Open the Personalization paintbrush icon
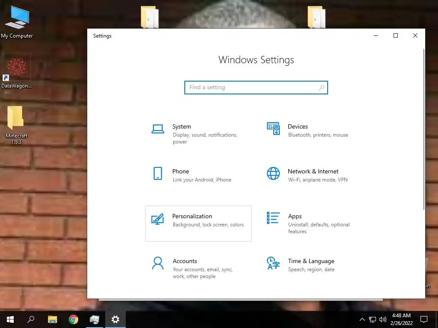This screenshot has width=438, height=328. (157, 219)
